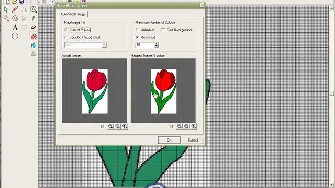Click the rotate tool with circular arrow

point(15,18)
